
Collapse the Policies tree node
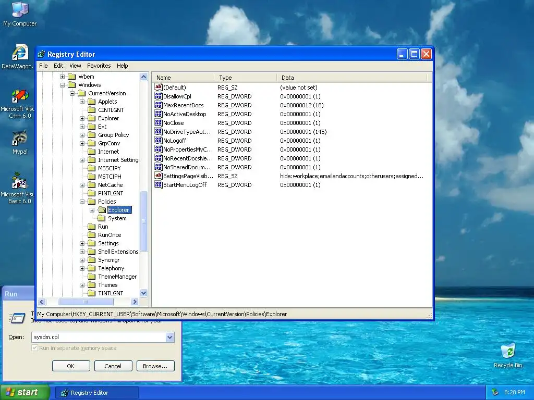[x=82, y=202]
